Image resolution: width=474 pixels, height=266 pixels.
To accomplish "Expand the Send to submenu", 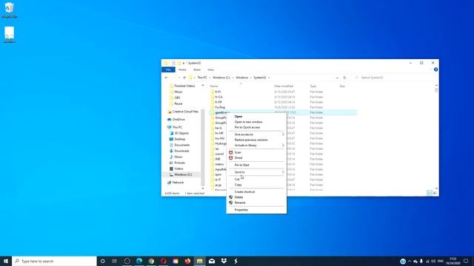I will (256, 172).
